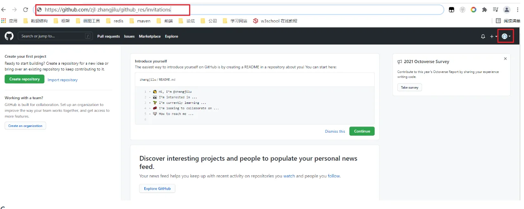Go to Pull requests in header
524x209 pixels.
pyautogui.click(x=109, y=36)
